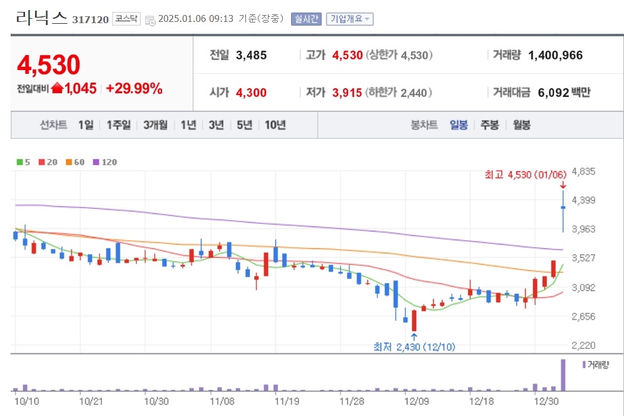Click the red 20-day moving average legend

point(48,162)
